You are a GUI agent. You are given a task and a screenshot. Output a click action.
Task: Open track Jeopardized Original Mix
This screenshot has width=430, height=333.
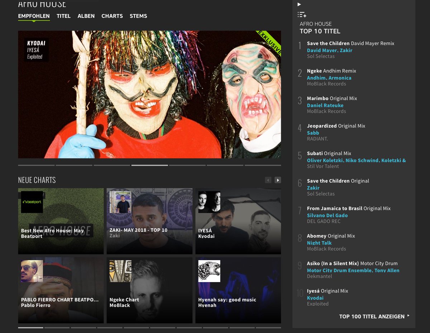[336, 126]
